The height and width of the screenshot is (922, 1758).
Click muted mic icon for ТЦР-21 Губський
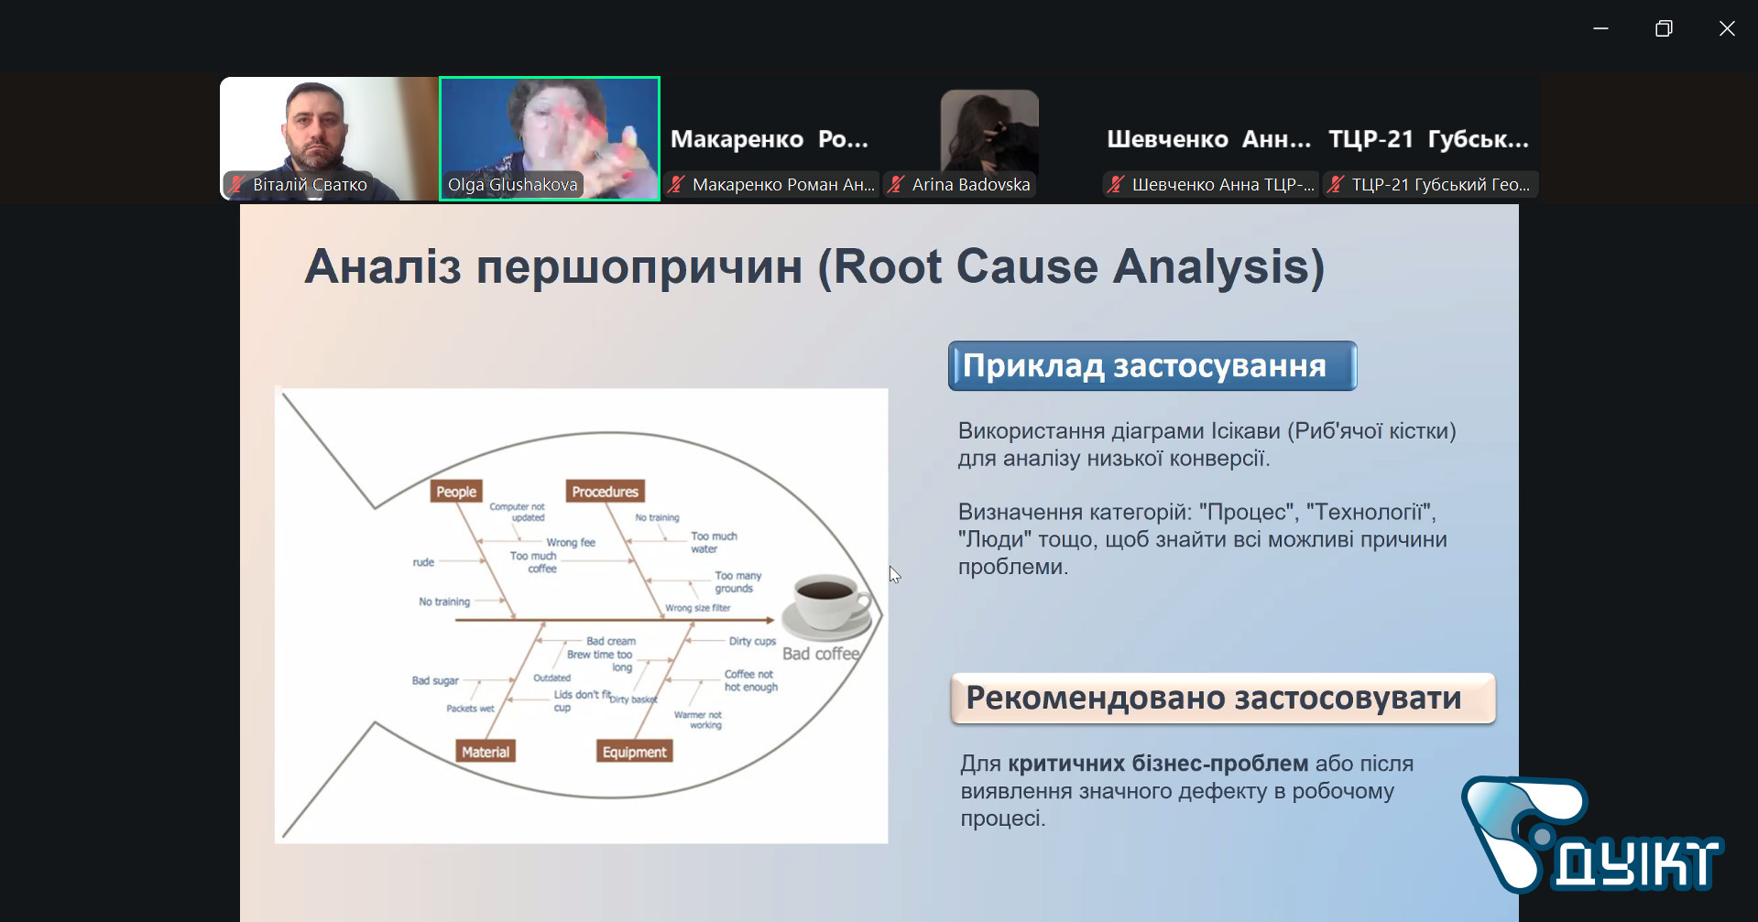coord(1336,184)
